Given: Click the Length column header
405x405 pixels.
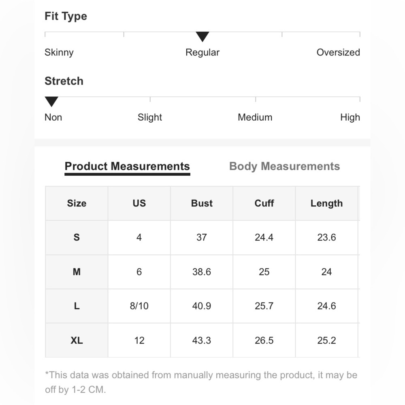Looking at the screenshot, I should tap(327, 203).
